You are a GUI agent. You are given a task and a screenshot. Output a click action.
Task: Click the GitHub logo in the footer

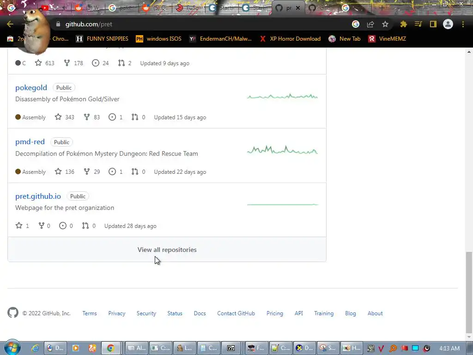(13, 313)
